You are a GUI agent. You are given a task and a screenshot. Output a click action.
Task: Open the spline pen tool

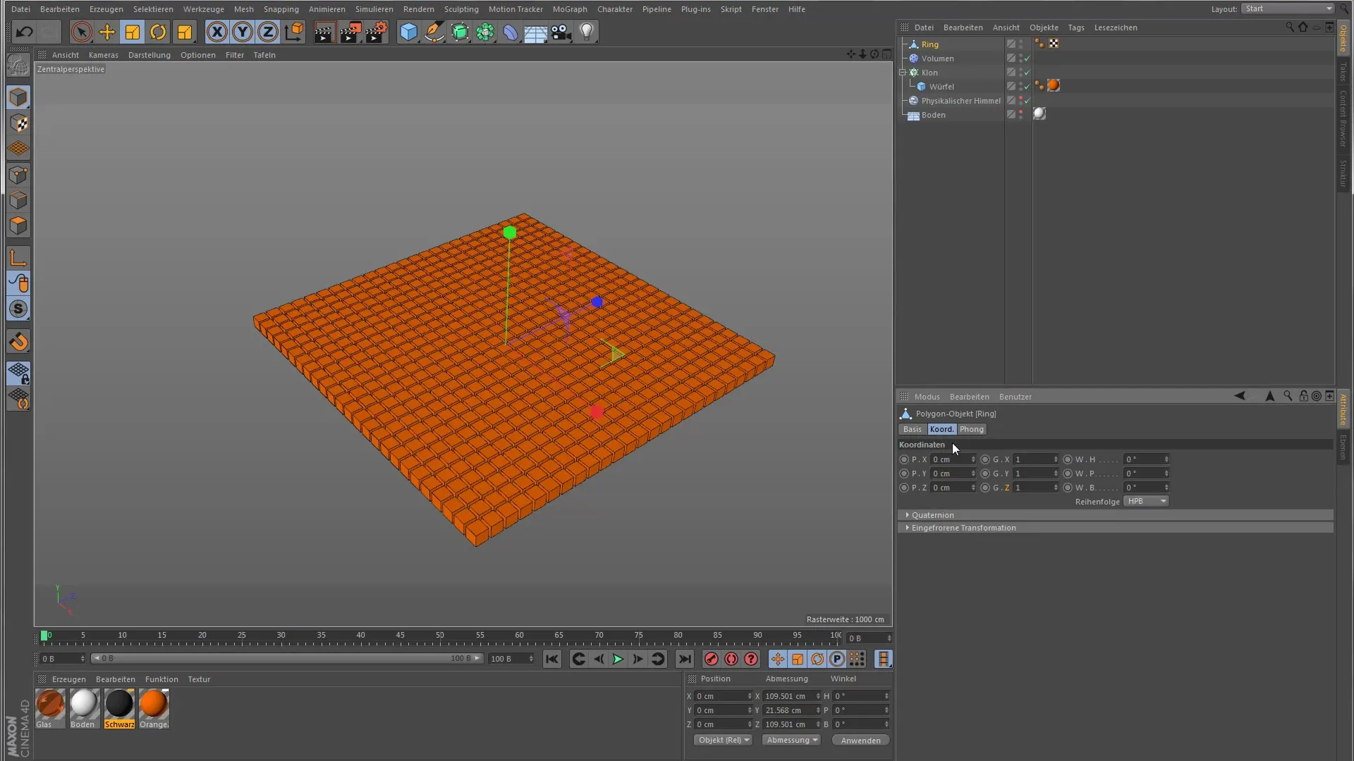(434, 32)
